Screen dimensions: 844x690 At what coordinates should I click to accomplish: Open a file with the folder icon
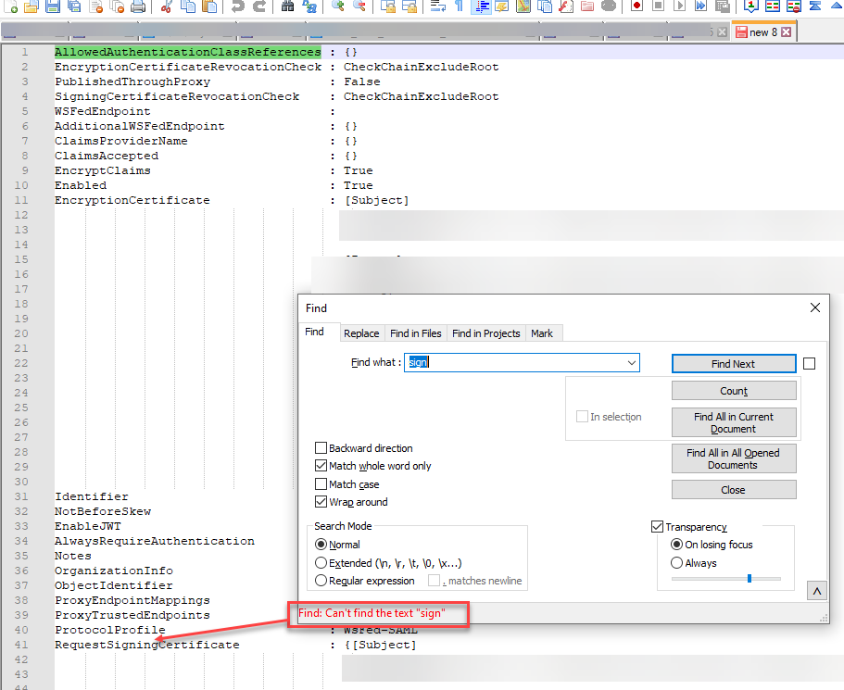point(31,6)
